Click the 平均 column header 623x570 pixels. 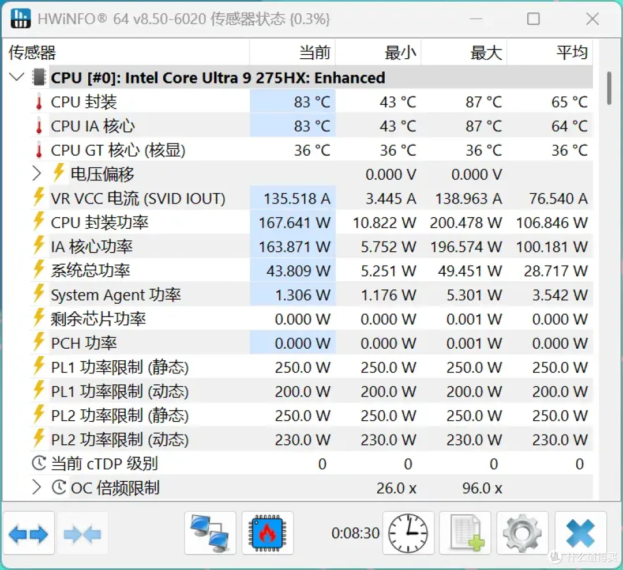click(550, 52)
